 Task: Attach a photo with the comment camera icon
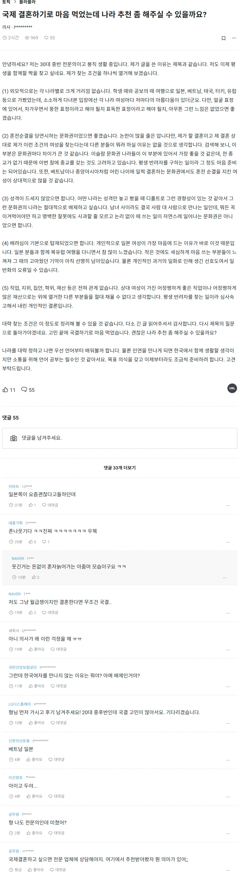(x=14, y=438)
